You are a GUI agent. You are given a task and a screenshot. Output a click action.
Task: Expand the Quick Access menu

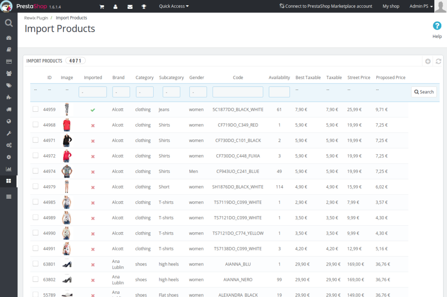[174, 6]
